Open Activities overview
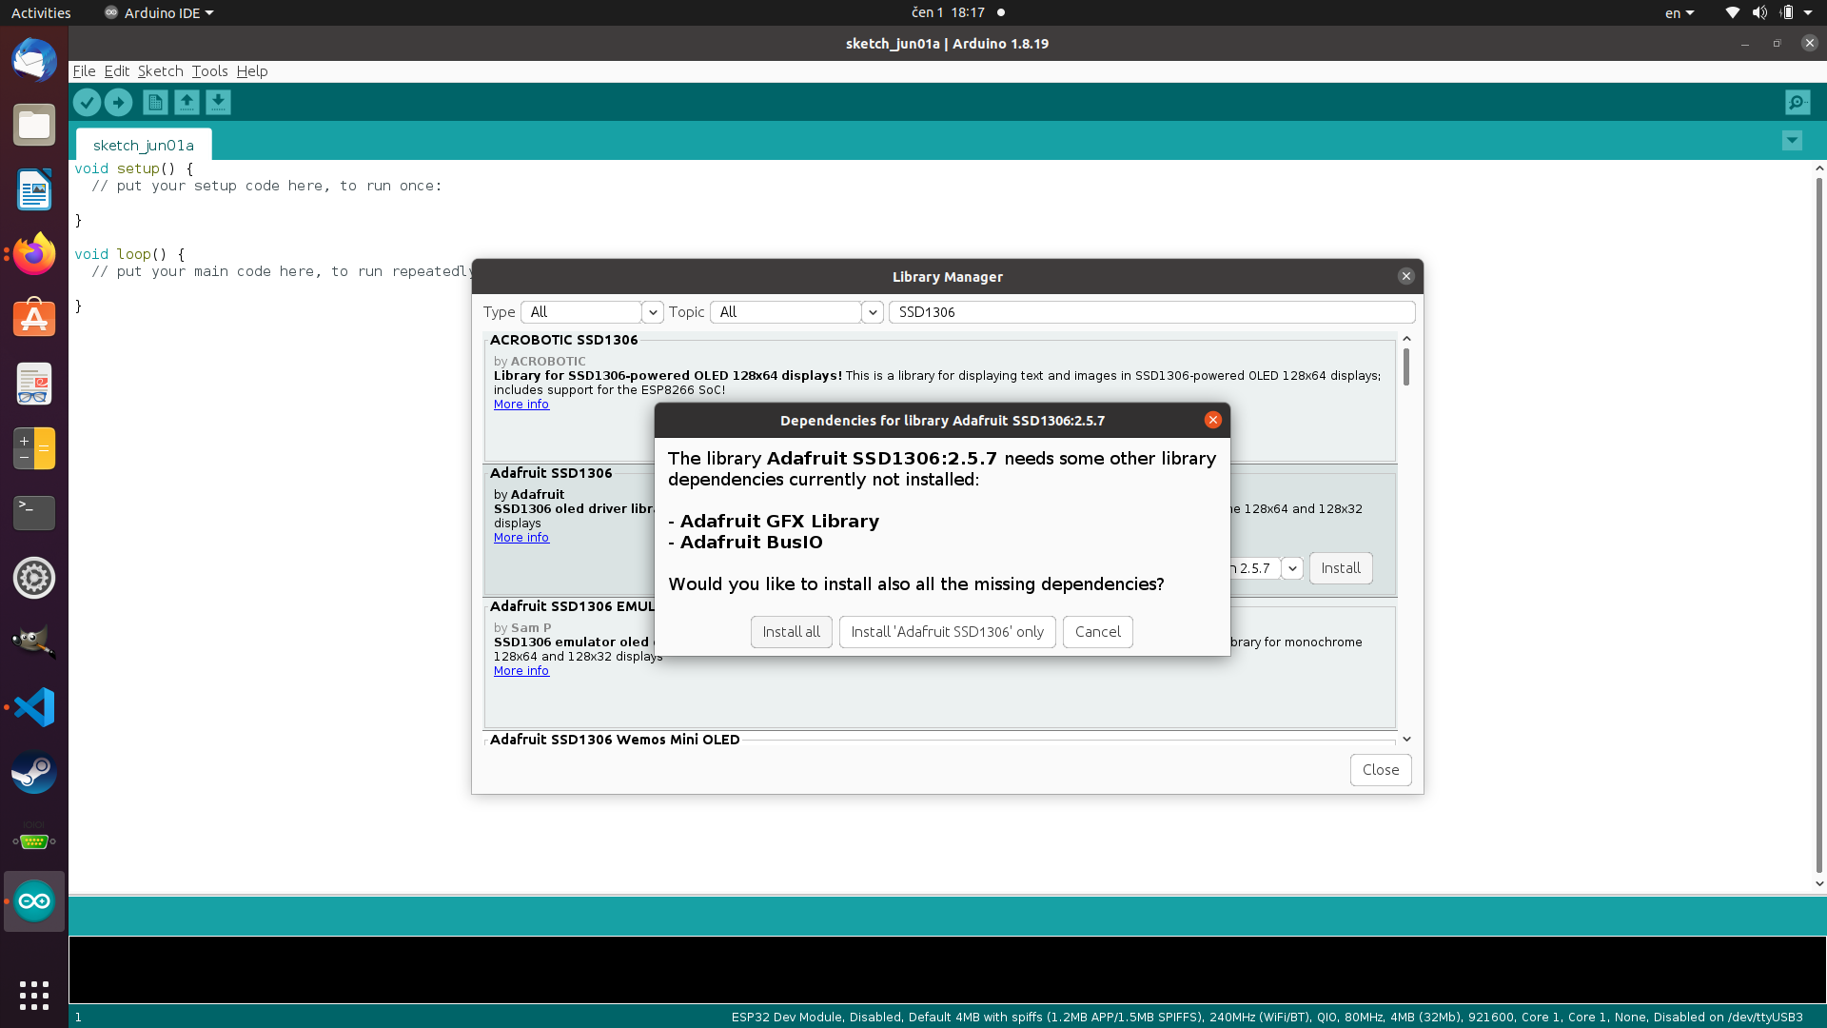 point(41,12)
